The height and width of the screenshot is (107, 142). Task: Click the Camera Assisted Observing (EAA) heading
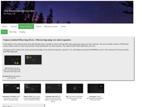coord(37,40)
